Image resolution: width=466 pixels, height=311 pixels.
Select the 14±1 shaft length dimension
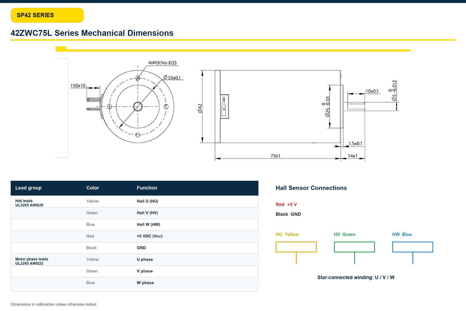pyautogui.click(x=352, y=156)
